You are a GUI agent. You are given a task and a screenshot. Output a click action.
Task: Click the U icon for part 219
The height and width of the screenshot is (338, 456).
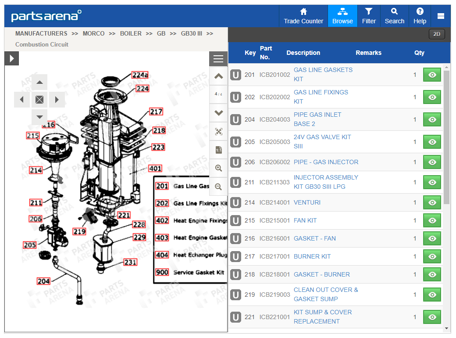[x=235, y=295]
